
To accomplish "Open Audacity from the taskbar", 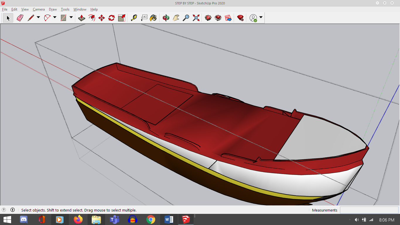I will pyautogui.click(x=133, y=219).
